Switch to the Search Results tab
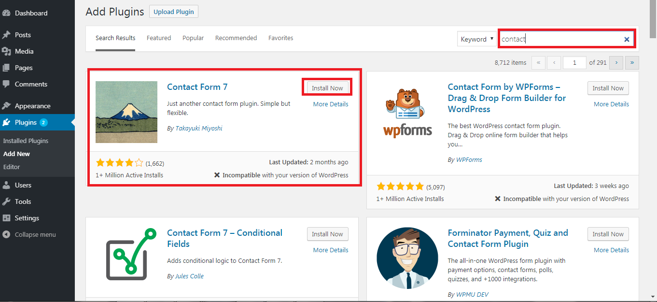The width and height of the screenshot is (657, 302). tap(115, 38)
